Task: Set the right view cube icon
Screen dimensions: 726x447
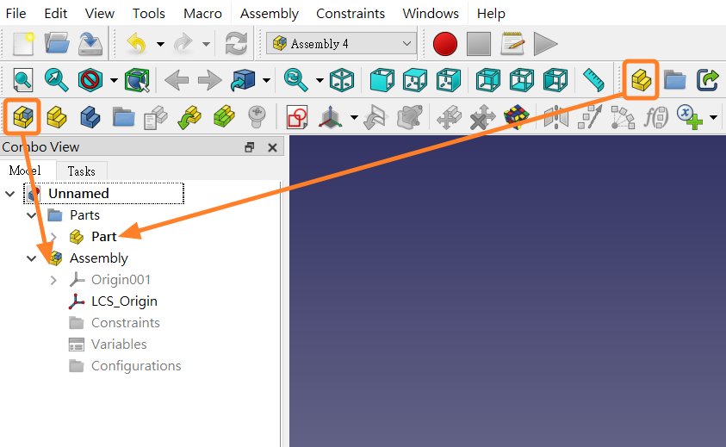Action: click(x=449, y=80)
